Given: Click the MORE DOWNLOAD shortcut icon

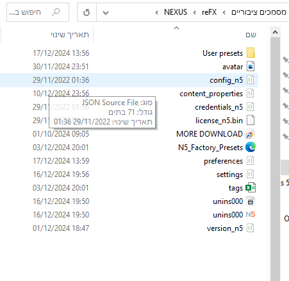Looking at the screenshot, I should point(251,134).
